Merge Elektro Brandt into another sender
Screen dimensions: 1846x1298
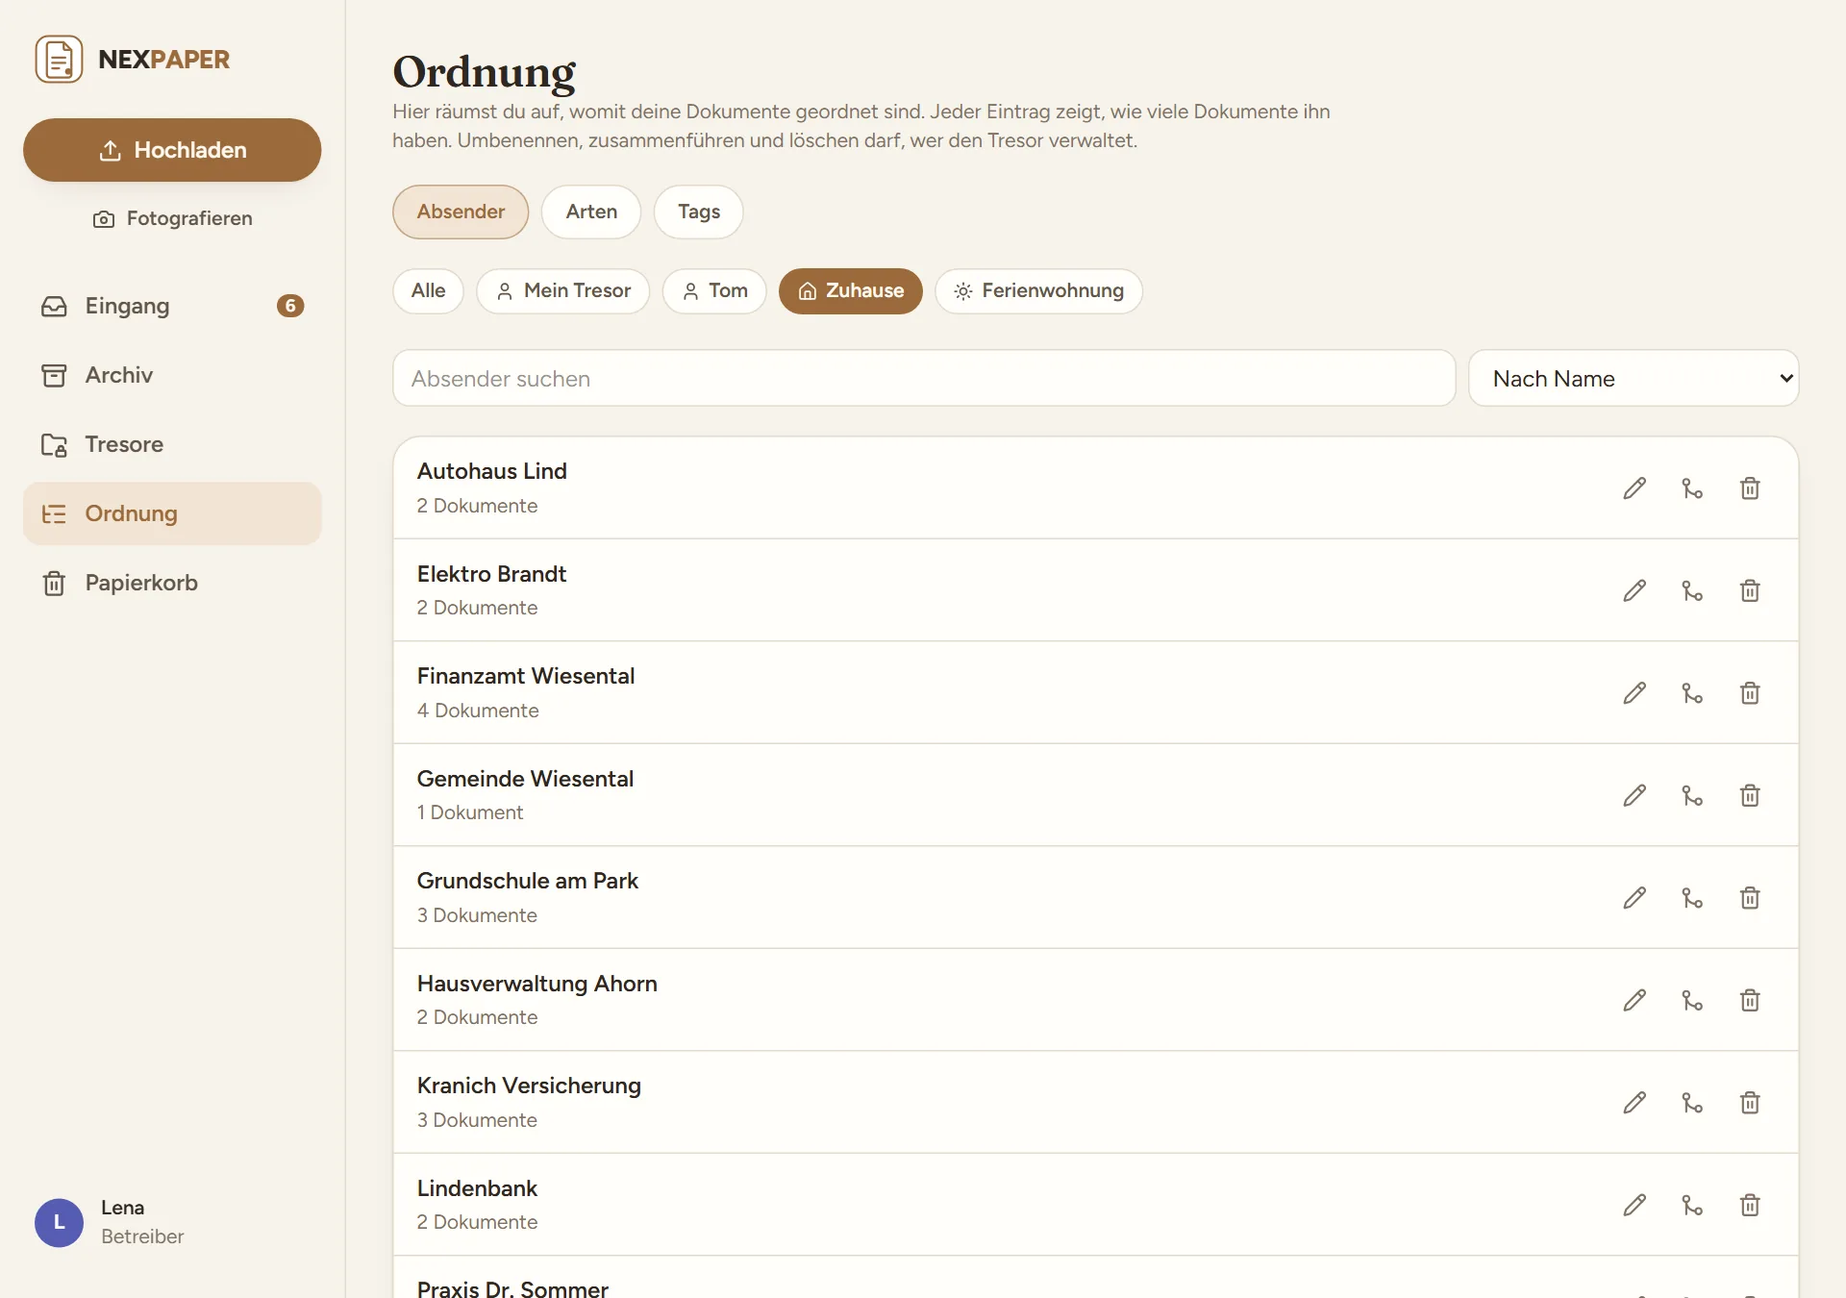pyautogui.click(x=1692, y=590)
